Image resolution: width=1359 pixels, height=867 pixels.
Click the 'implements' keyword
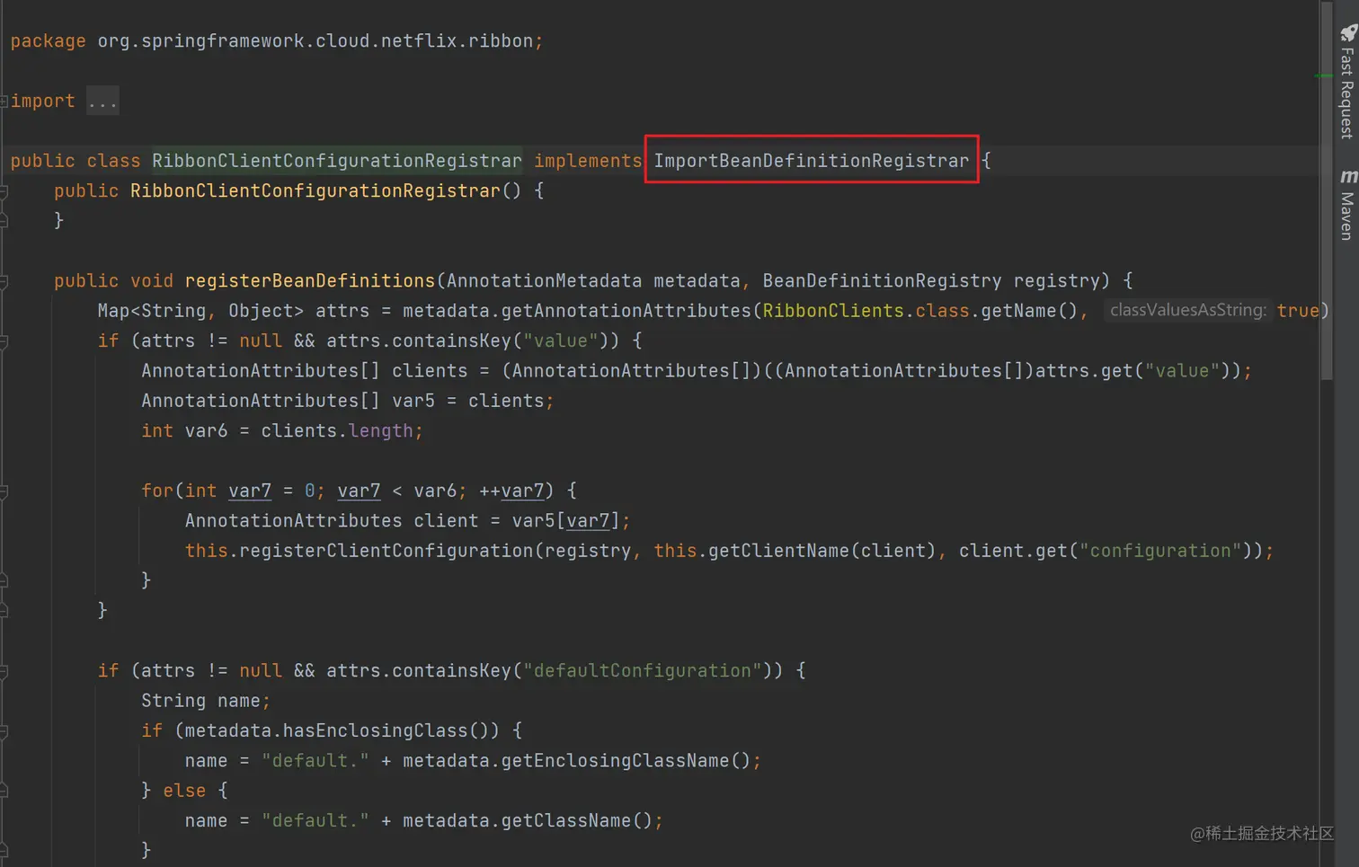point(588,161)
